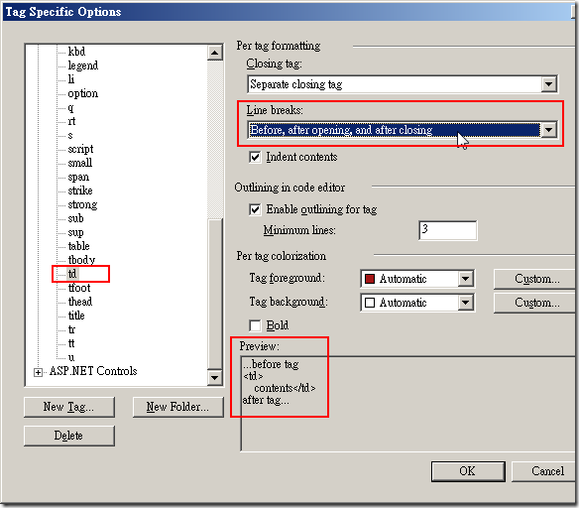Click the tag tree scrollbar thumb
Screen dimensions: 579x508
click(214, 294)
